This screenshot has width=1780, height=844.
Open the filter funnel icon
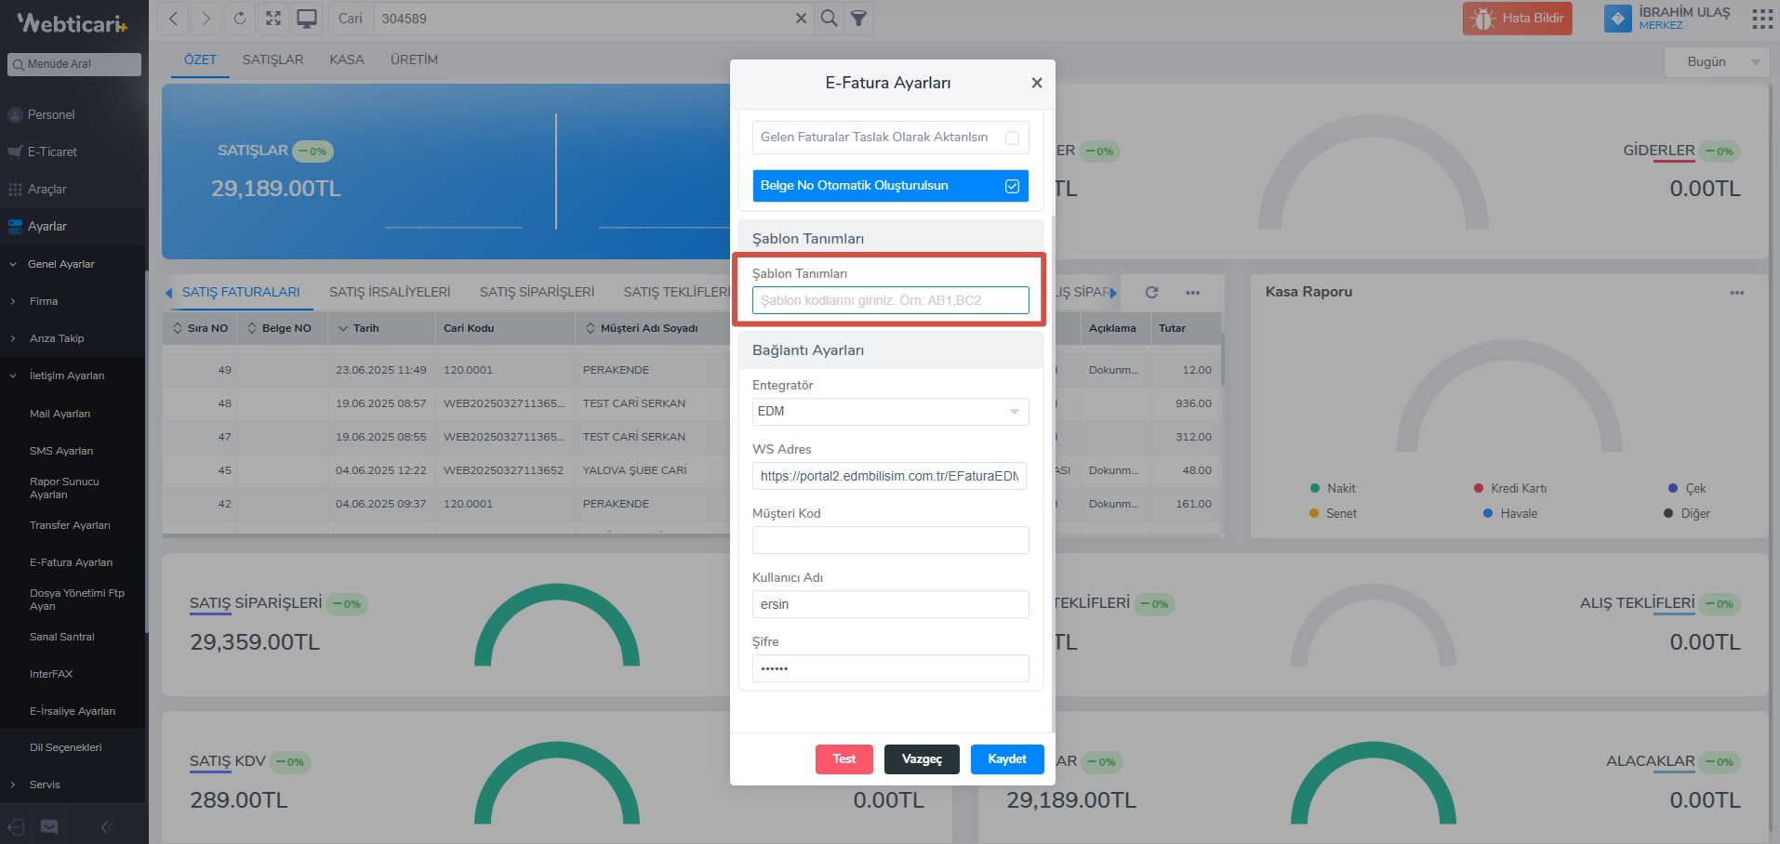pos(859,19)
